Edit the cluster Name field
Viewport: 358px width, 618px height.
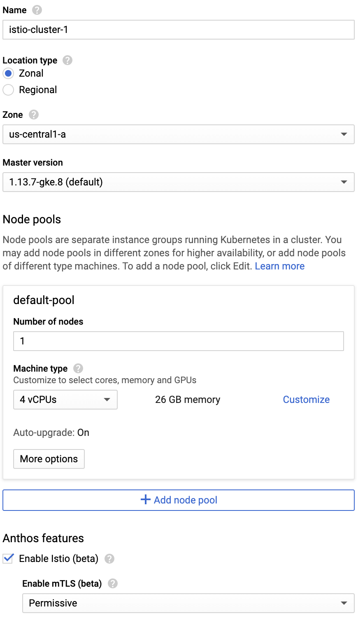(x=179, y=30)
